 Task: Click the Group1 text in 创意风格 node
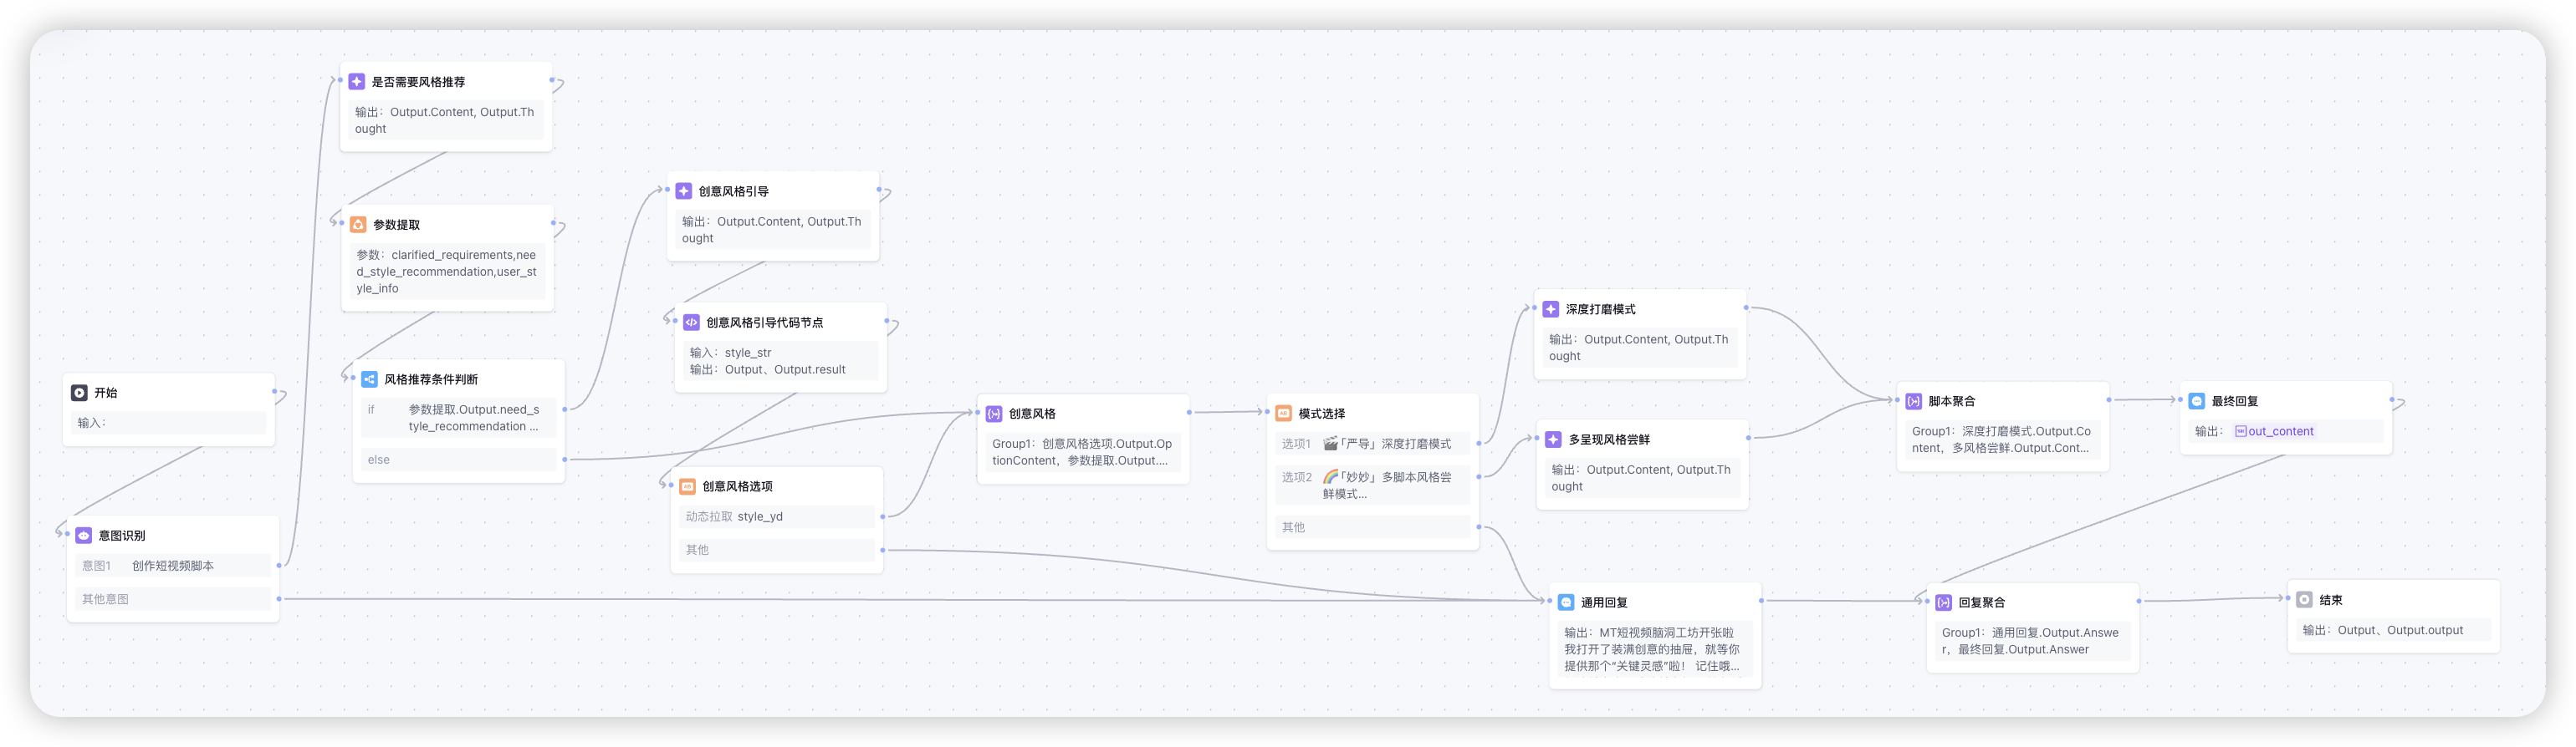(x=1082, y=452)
